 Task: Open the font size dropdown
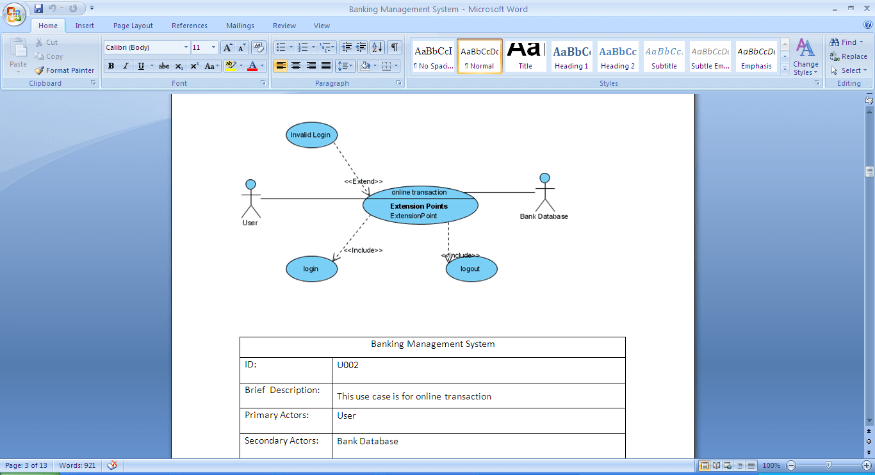(212, 47)
